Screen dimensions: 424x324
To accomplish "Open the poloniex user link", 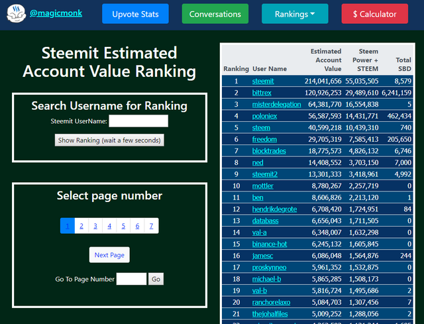I will 264,116.
